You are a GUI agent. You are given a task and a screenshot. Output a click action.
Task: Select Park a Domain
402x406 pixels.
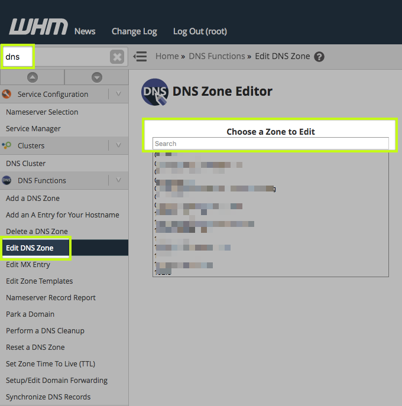click(x=30, y=314)
